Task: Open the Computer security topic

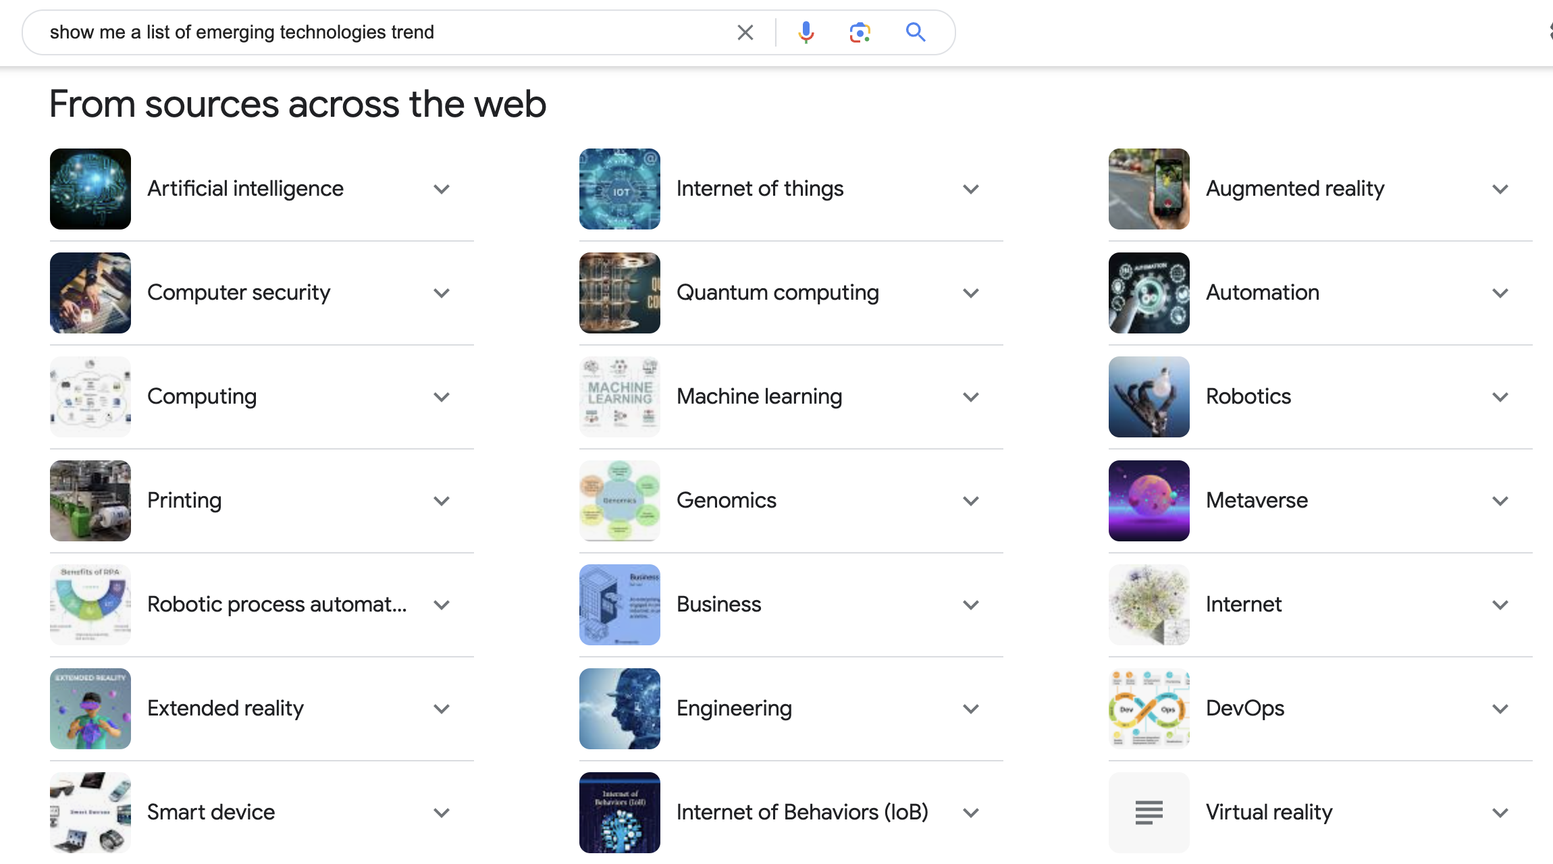Action: [x=262, y=293]
